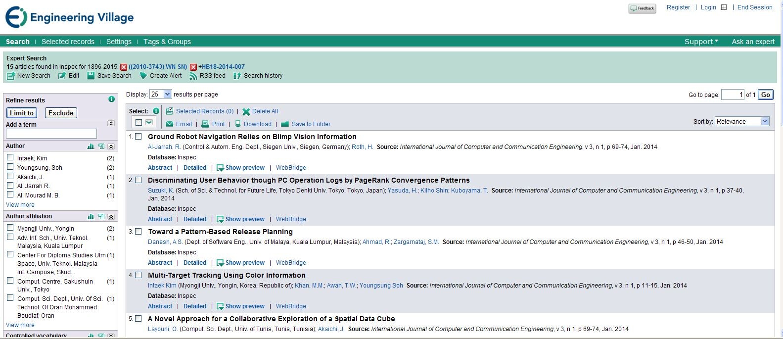Click the Download icon
This screenshot has height=339, width=783.
tap(238, 124)
